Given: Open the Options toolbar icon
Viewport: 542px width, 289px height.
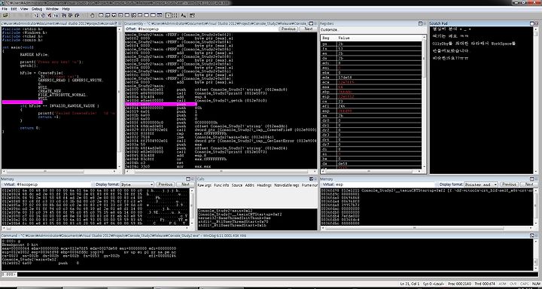Looking at the screenshot, I should pyautogui.click(x=192, y=15).
